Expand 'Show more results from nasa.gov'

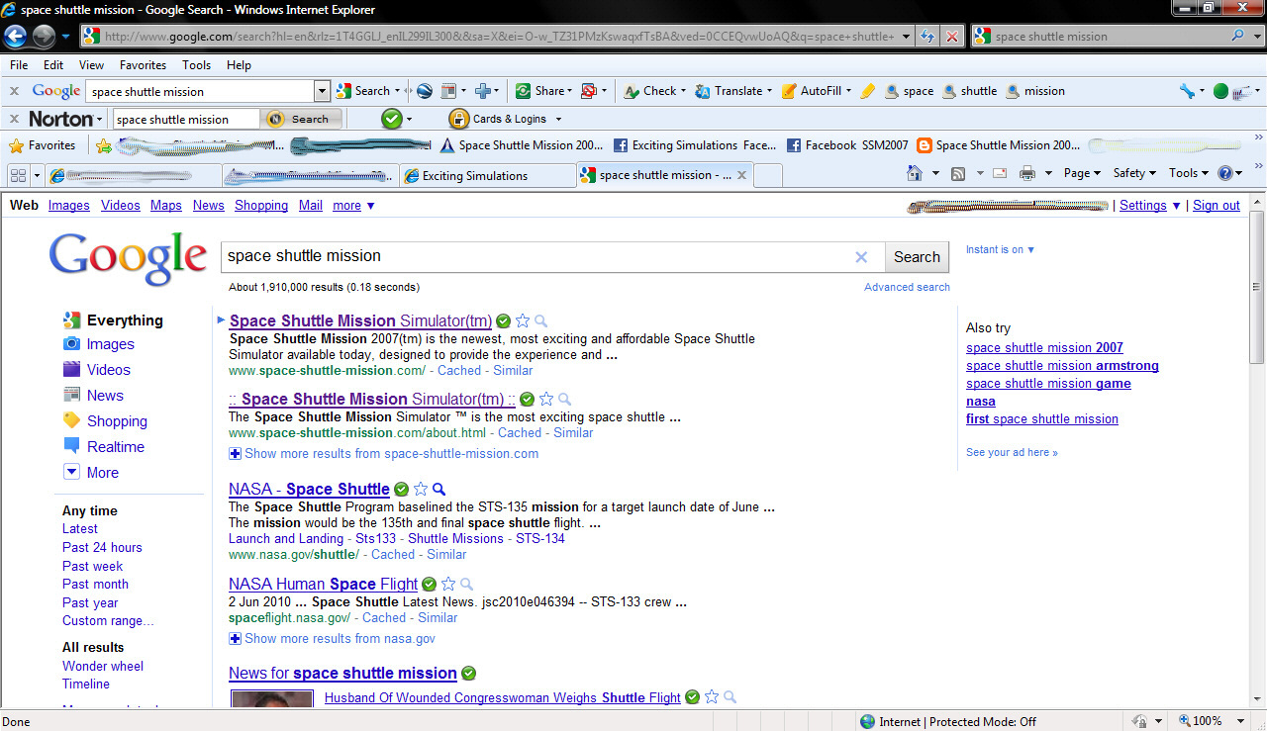coord(333,639)
